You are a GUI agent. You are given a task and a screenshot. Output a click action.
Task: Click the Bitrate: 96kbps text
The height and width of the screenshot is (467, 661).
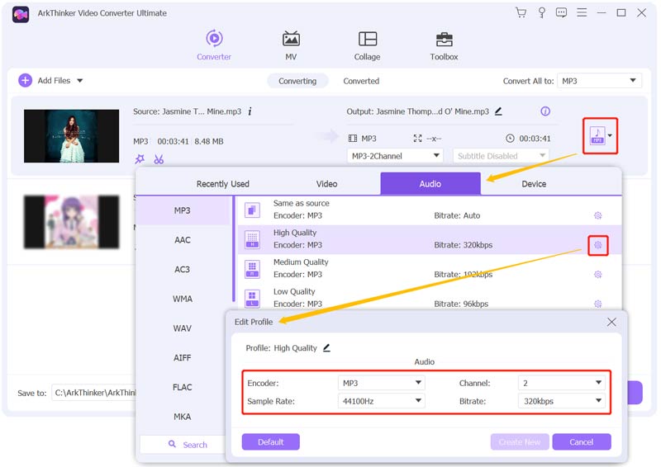461,304
